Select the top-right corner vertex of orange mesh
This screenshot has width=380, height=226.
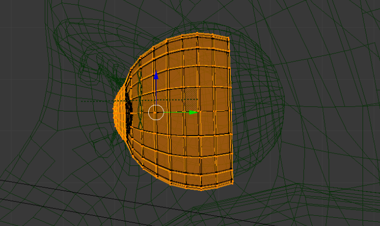(229, 37)
